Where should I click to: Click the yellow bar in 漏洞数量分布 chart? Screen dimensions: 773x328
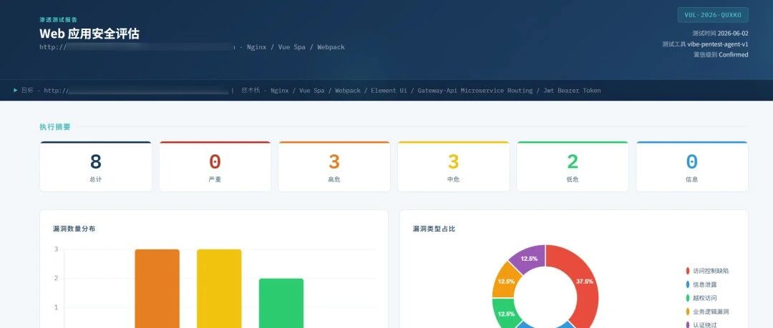pos(220,289)
